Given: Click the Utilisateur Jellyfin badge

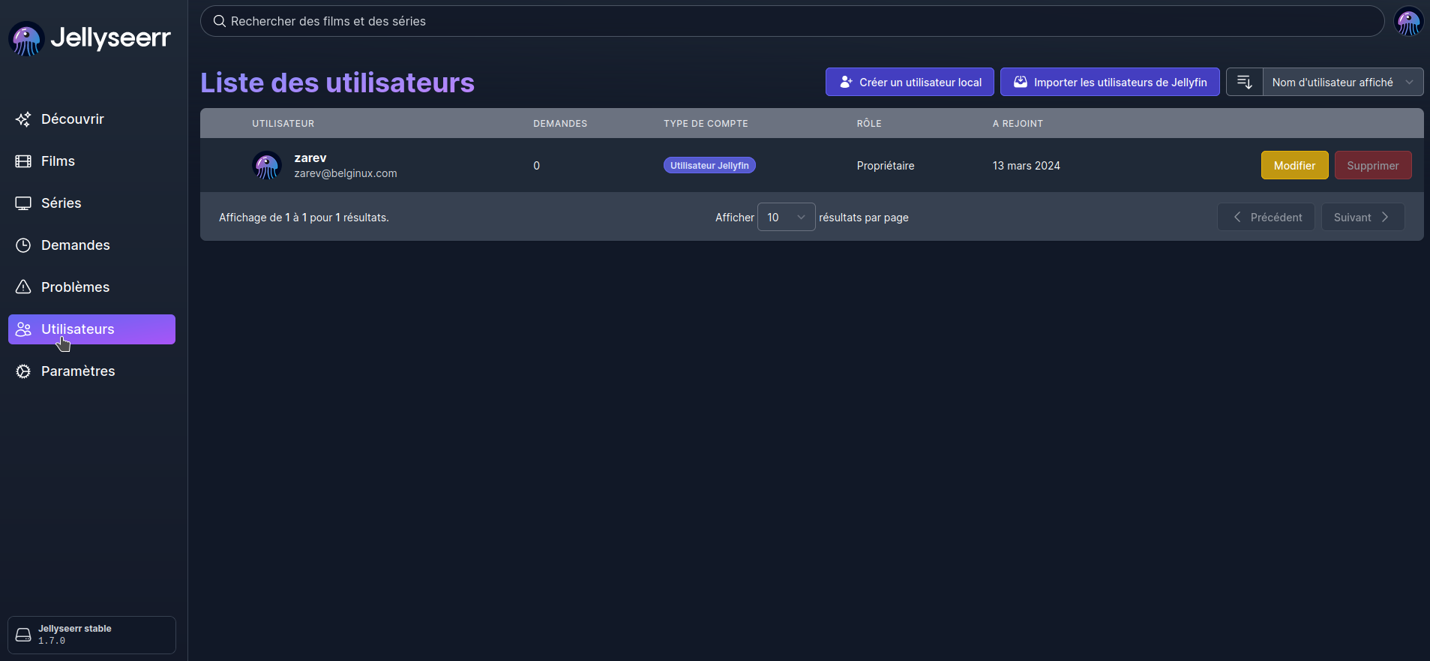Looking at the screenshot, I should (x=709, y=165).
